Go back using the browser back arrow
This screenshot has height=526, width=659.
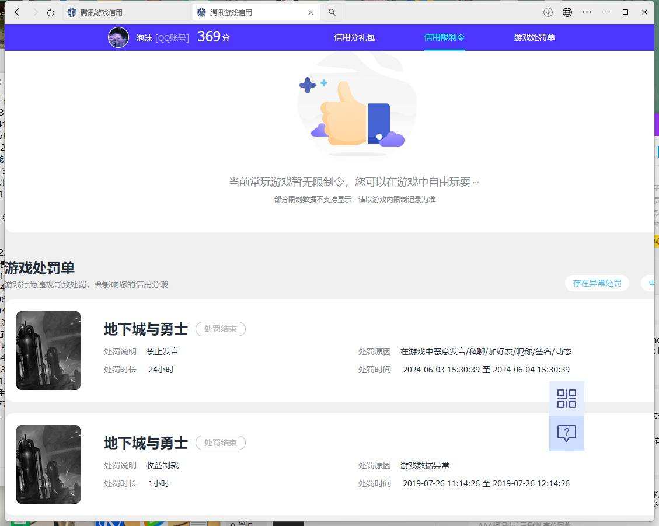click(17, 12)
